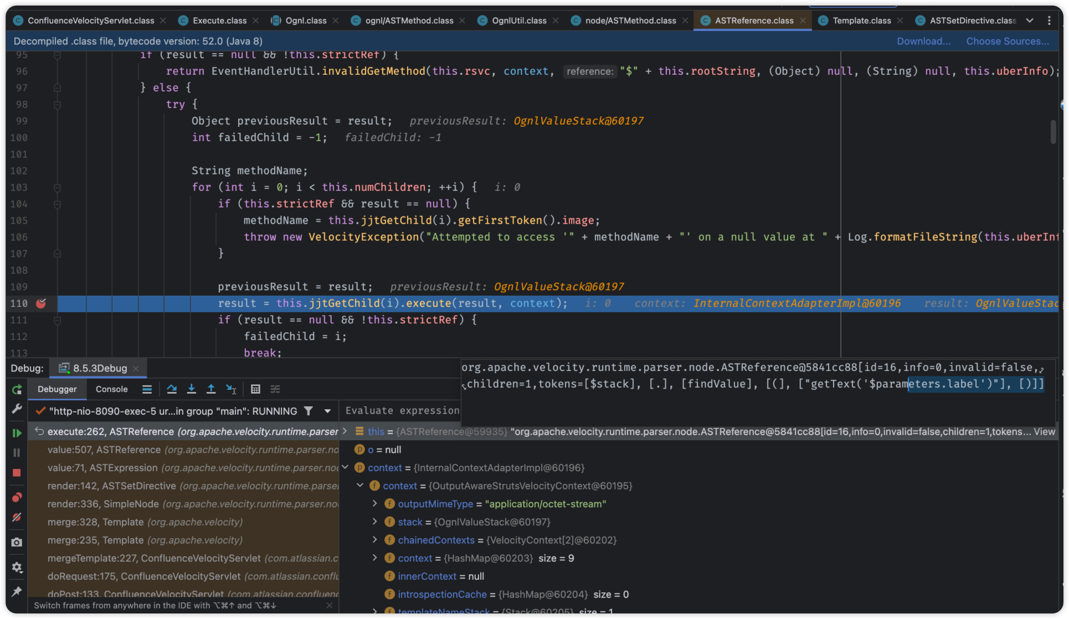Open Evaluate Expression calculator
This screenshot has height=619, width=1069.
point(255,389)
